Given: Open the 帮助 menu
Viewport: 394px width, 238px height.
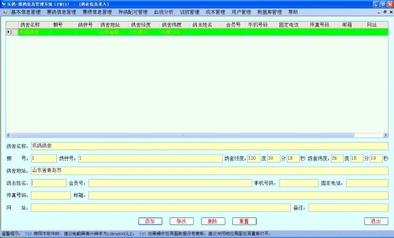Looking at the screenshot, I should [293, 12].
